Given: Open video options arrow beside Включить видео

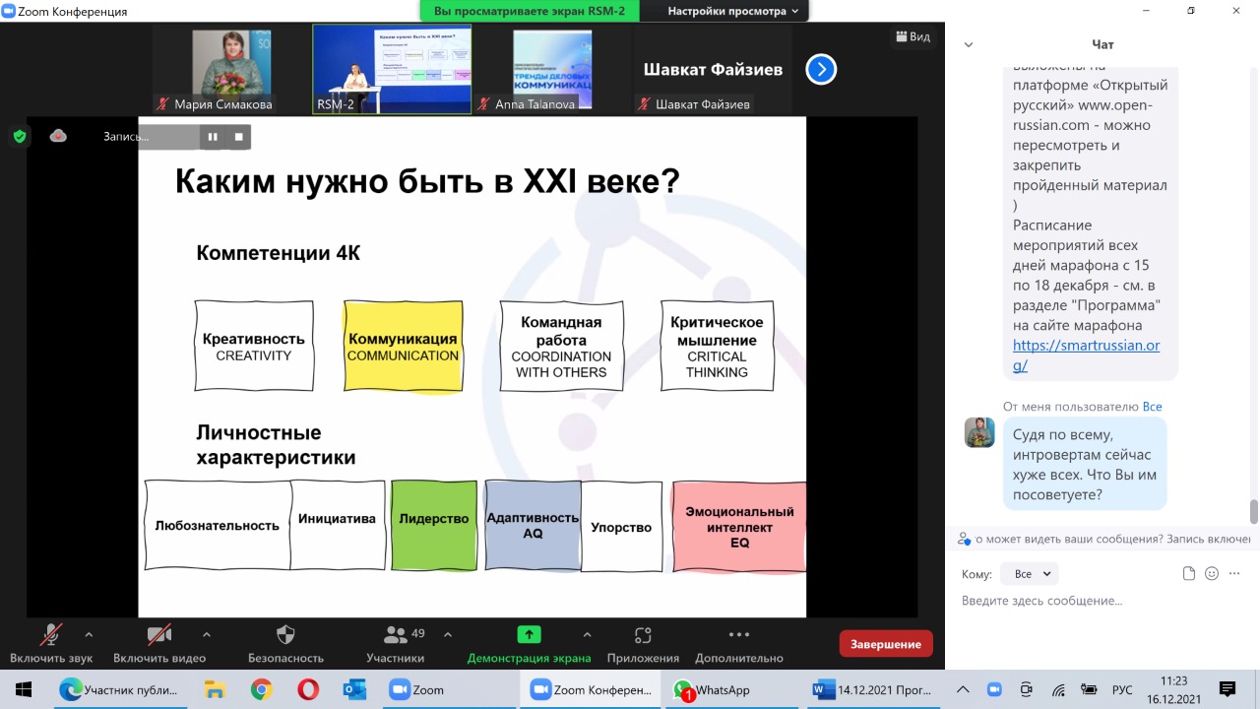Looking at the screenshot, I should 206,634.
